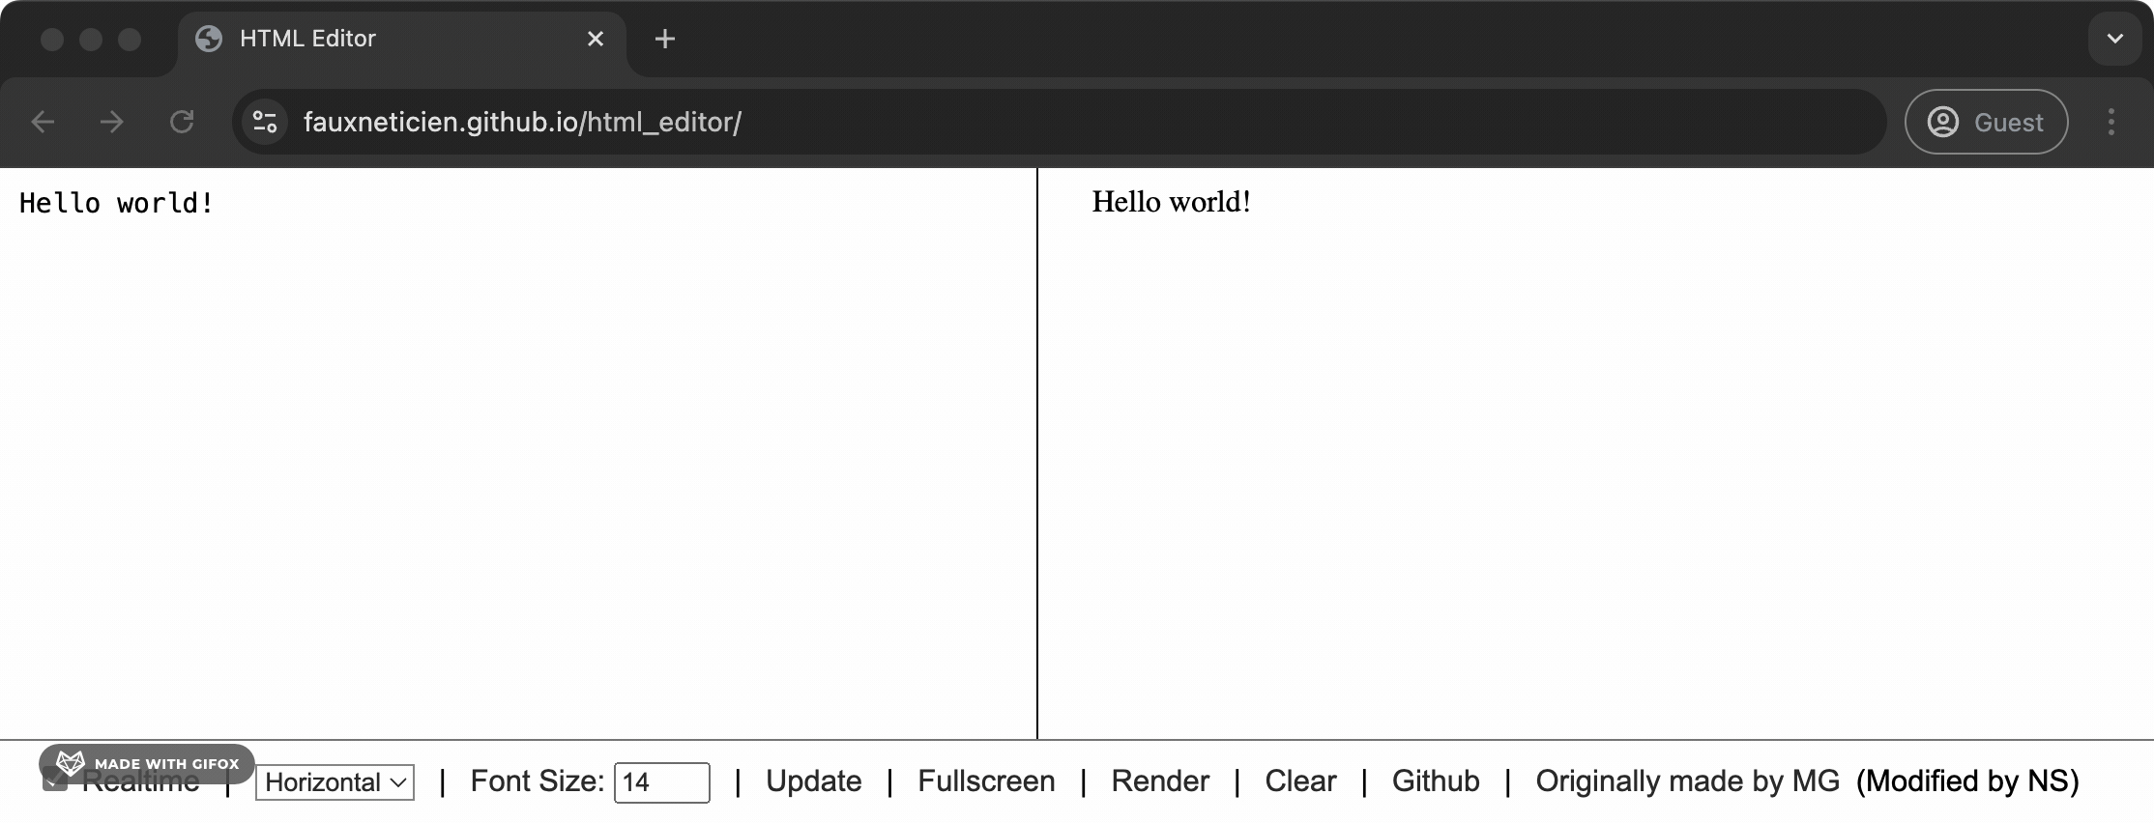Open site information icon in address bar
The image size is (2154, 823).
264,122
